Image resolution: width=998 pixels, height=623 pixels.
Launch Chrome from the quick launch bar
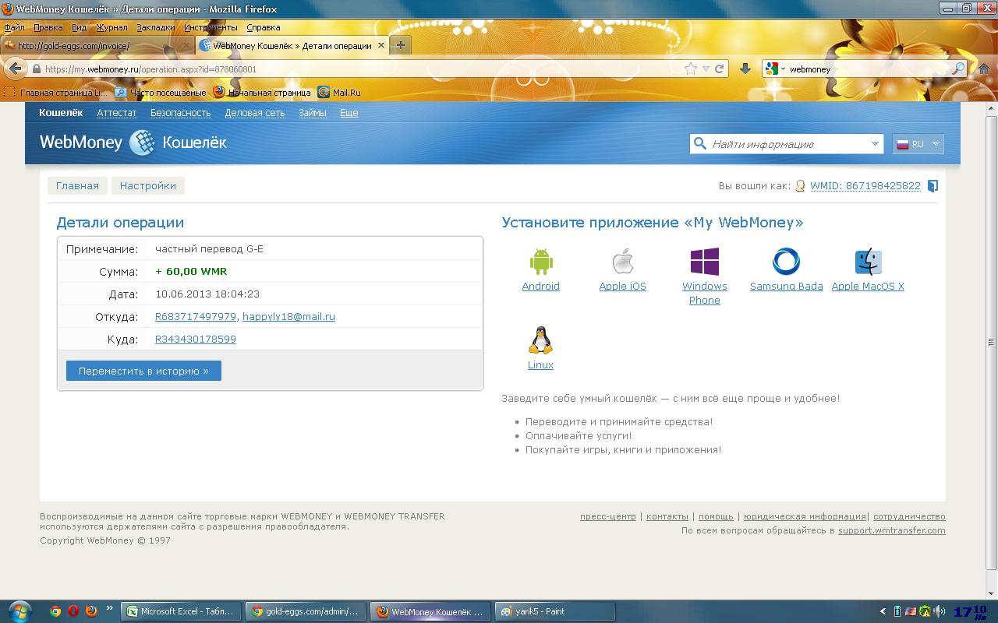(x=55, y=611)
